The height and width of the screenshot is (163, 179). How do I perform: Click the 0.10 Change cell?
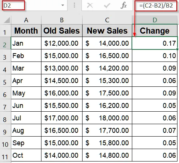point(155,55)
